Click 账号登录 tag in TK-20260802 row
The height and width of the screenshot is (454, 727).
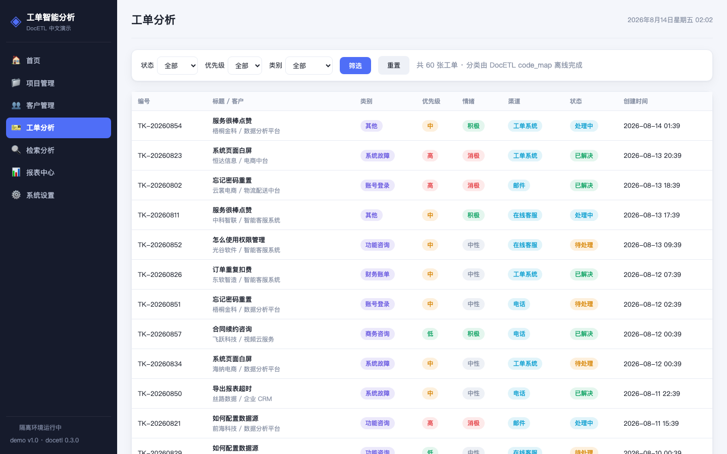(x=378, y=186)
